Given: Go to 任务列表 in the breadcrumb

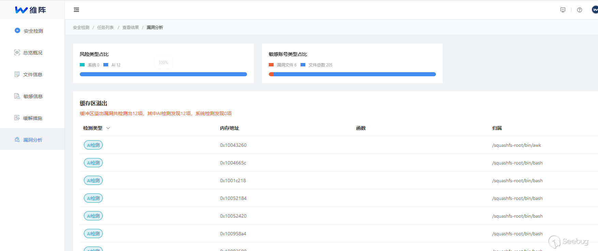Looking at the screenshot, I should [105, 28].
